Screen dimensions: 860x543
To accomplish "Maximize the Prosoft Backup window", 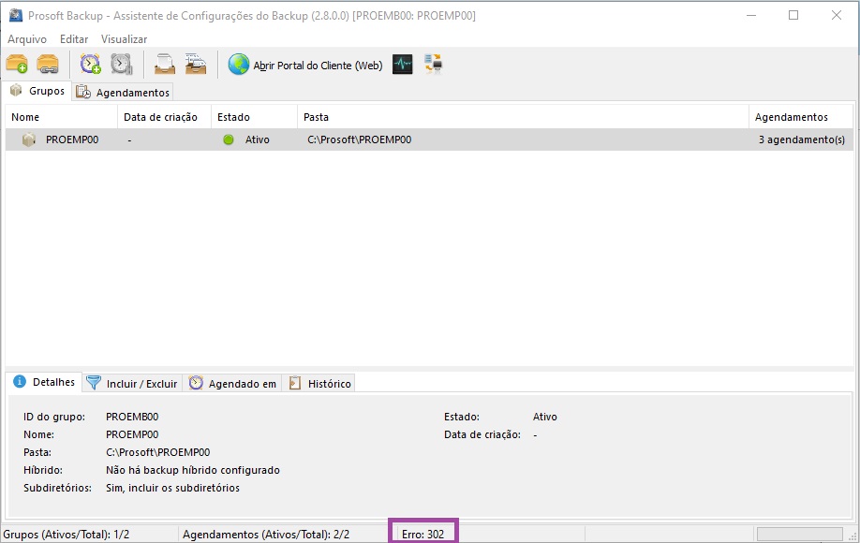I will tap(793, 15).
